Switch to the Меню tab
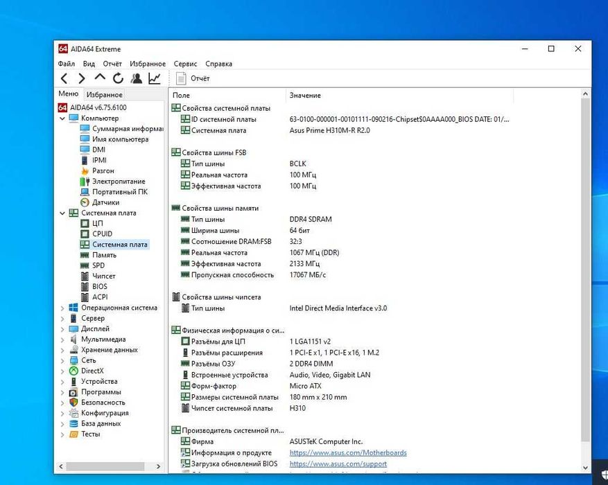 pyautogui.click(x=68, y=94)
